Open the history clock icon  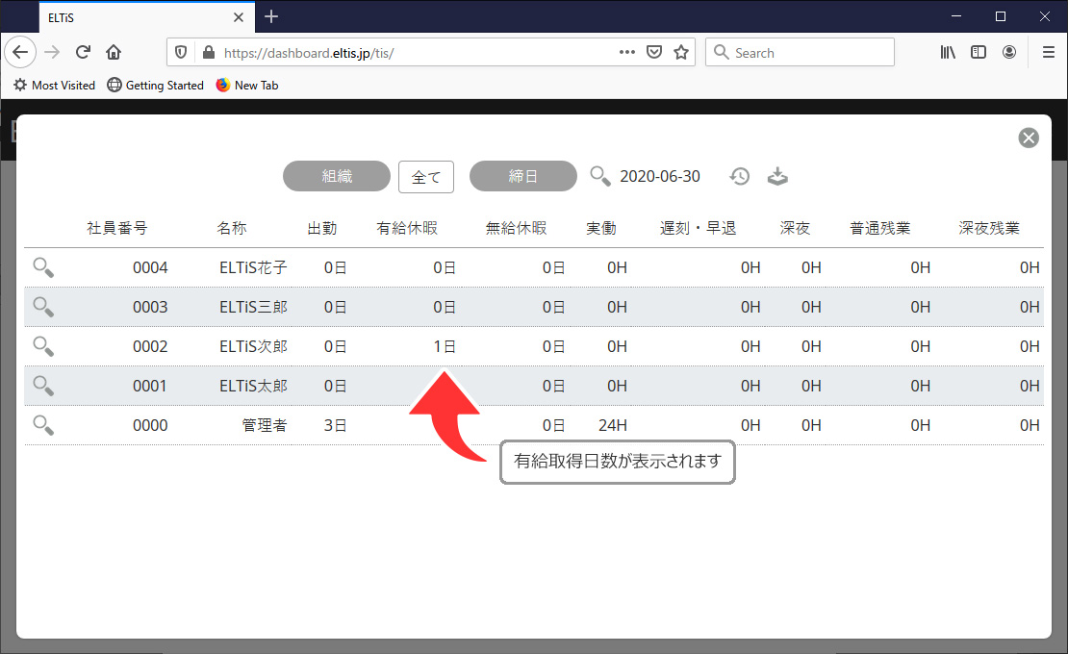[740, 176]
